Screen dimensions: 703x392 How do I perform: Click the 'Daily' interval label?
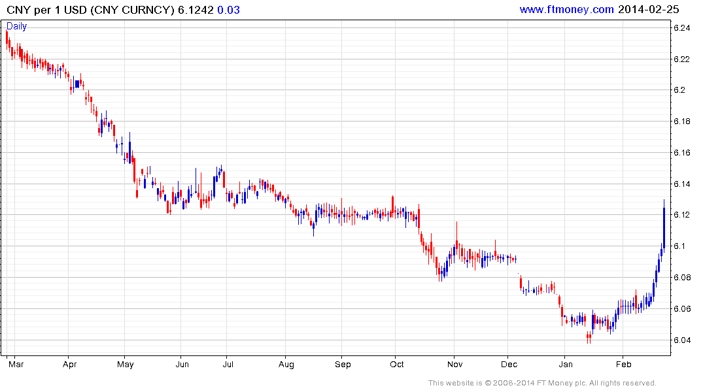tap(16, 26)
